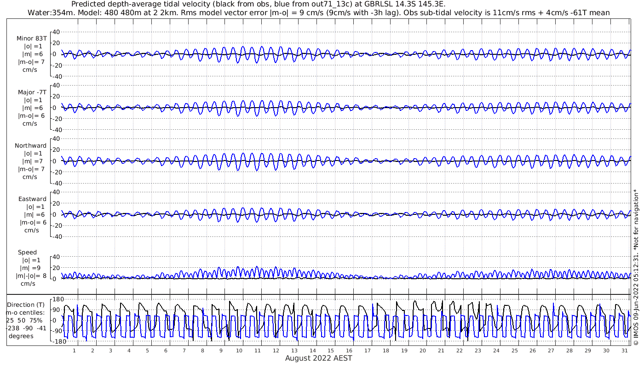Click the '|m|-|o|= 8' value under Speed
Image resolution: width=644 pixels, height=368 pixels.
click(x=31, y=276)
